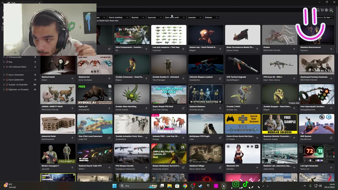Open the bookmarks icon in header
Image resolution: width=338 pixels, height=190 pixels.
pyautogui.click(x=318, y=10)
